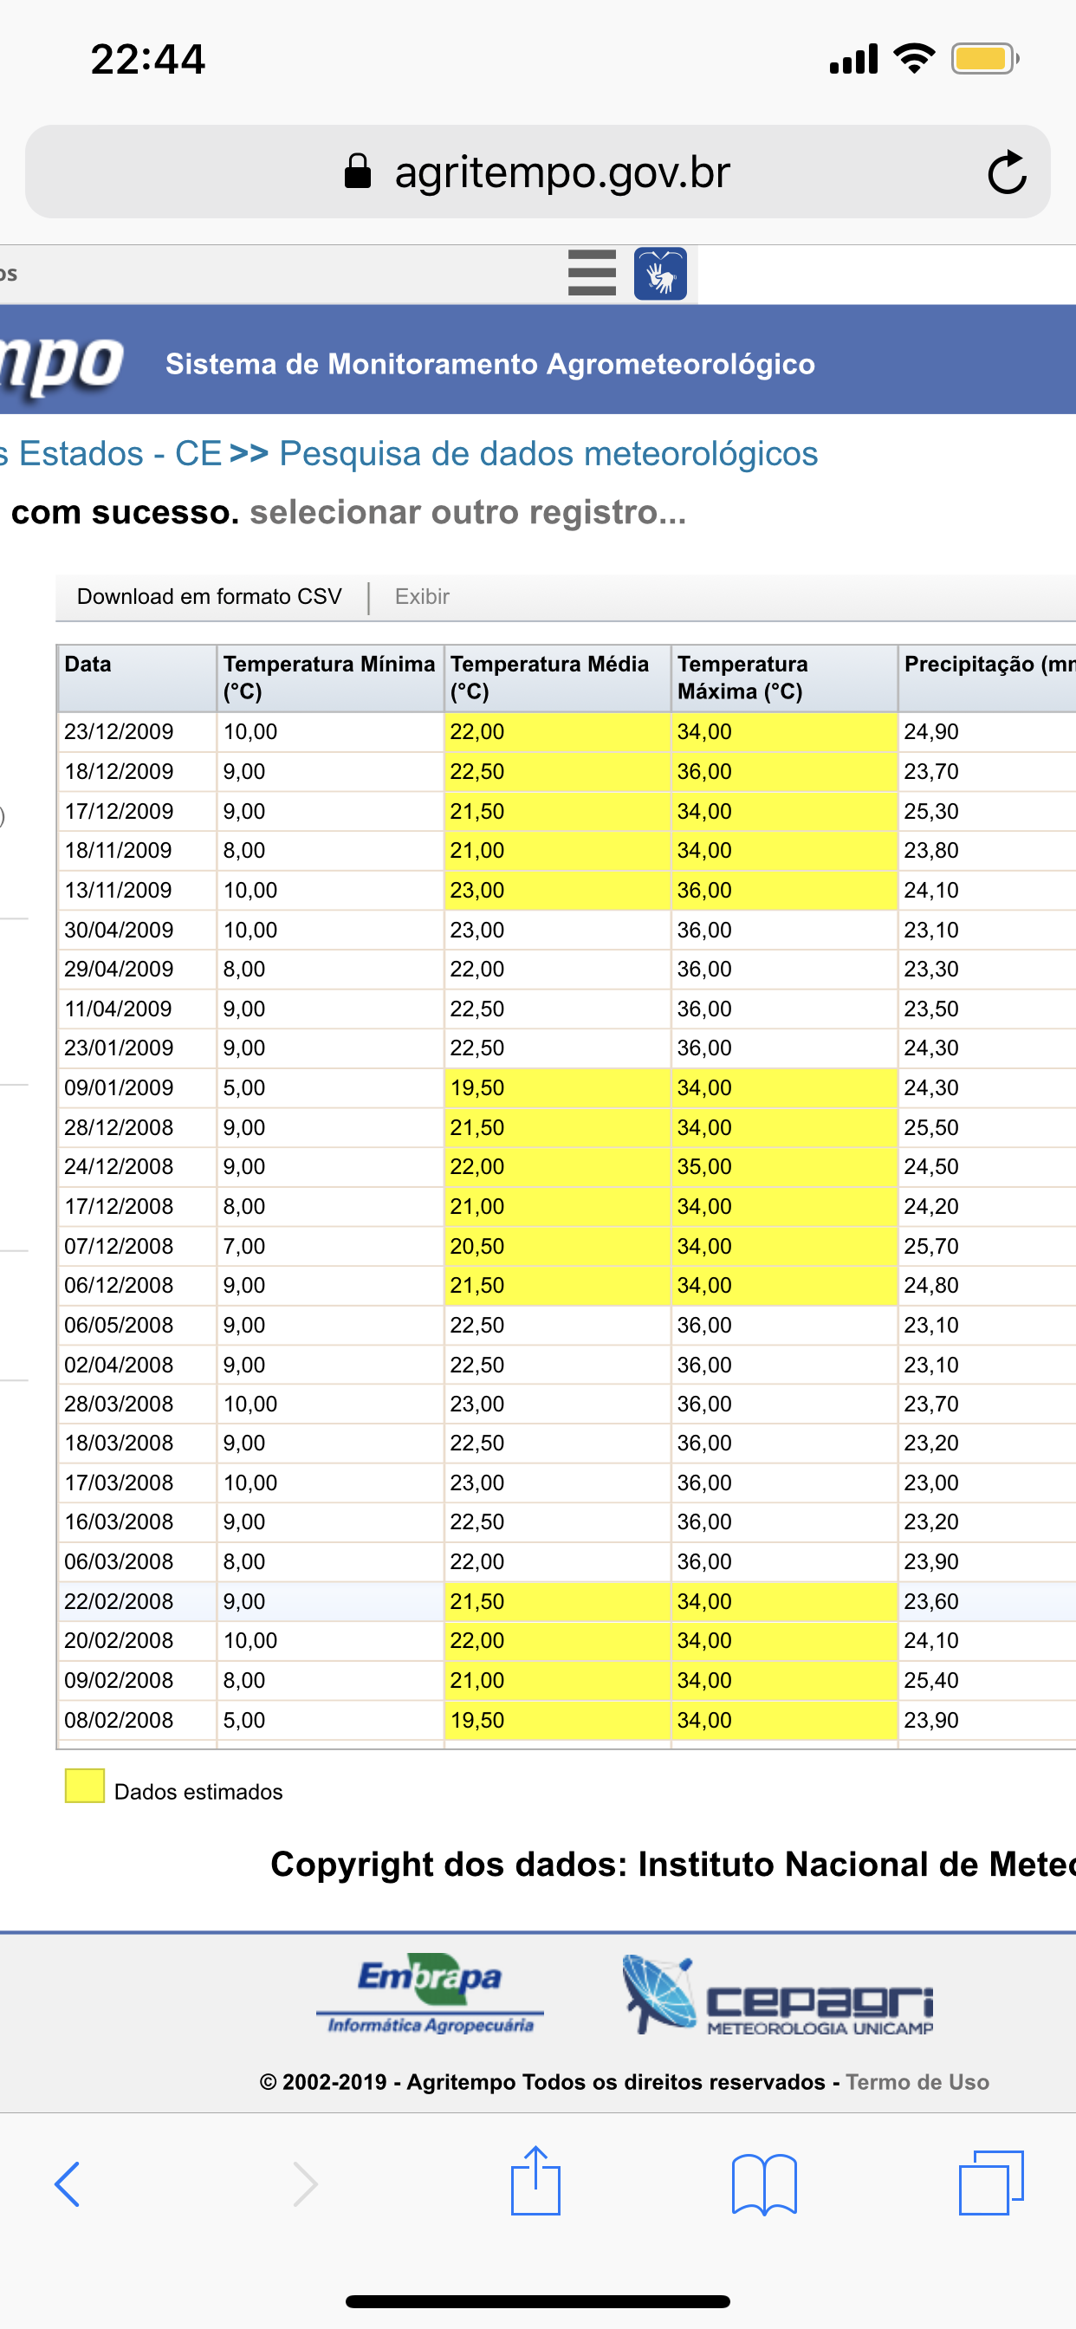Click selecionar outro registro link
This screenshot has height=2329, width=1076.
(x=469, y=513)
